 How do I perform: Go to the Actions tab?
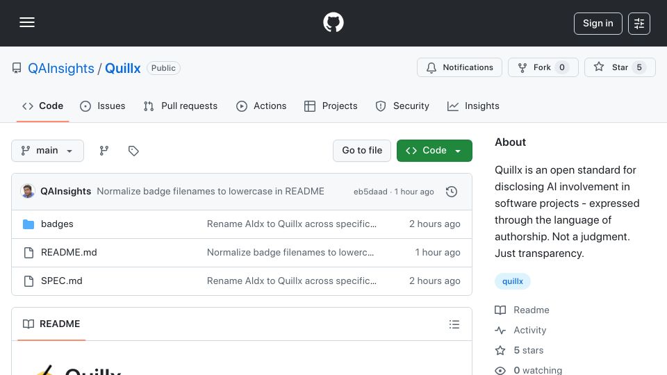click(261, 106)
